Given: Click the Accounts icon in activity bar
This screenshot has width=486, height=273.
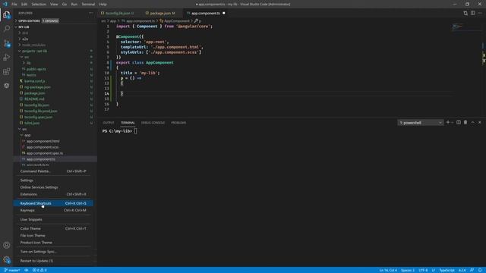Looking at the screenshot, I should pos(7,245).
